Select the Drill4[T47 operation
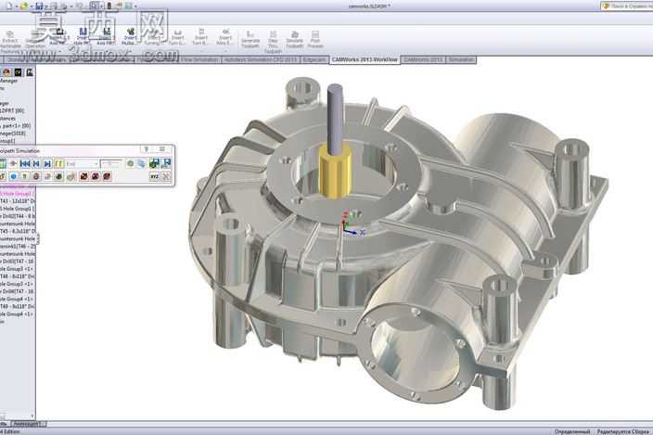The image size is (653, 435). pyautogui.click(x=18, y=291)
